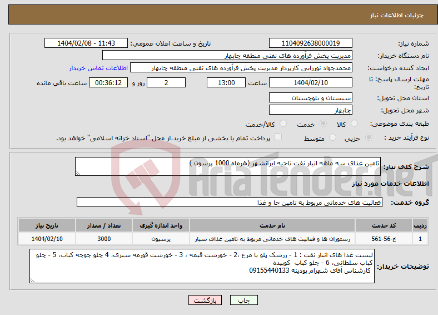Click the remaining days field showing 2

point(166,82)
